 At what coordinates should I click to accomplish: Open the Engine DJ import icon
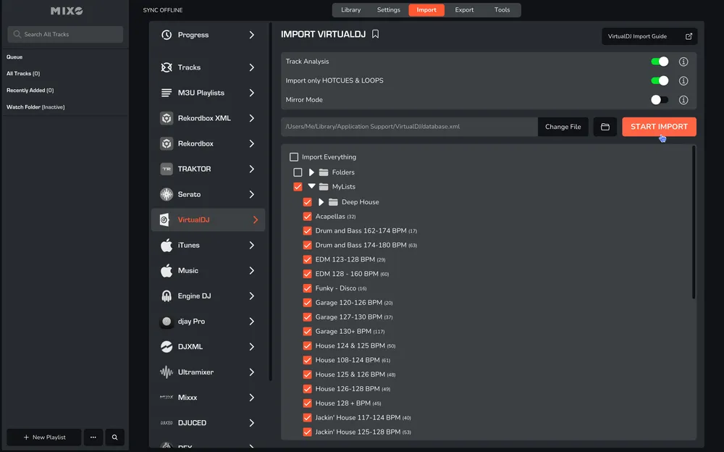click(x=167, y=296)
